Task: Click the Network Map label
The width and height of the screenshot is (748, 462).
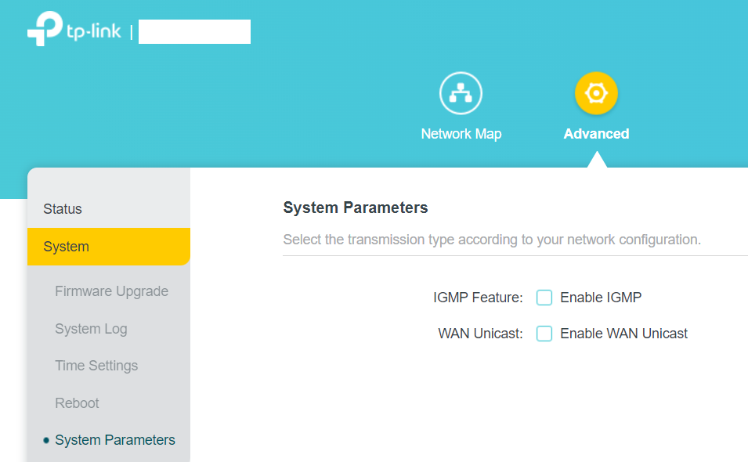Action: click(461, 134)
